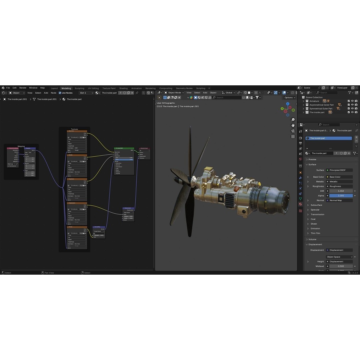The height and width of the screenshot is (360, 360).
Task: Click the Principled BSDF surface shader button
Action: point(339,170)
